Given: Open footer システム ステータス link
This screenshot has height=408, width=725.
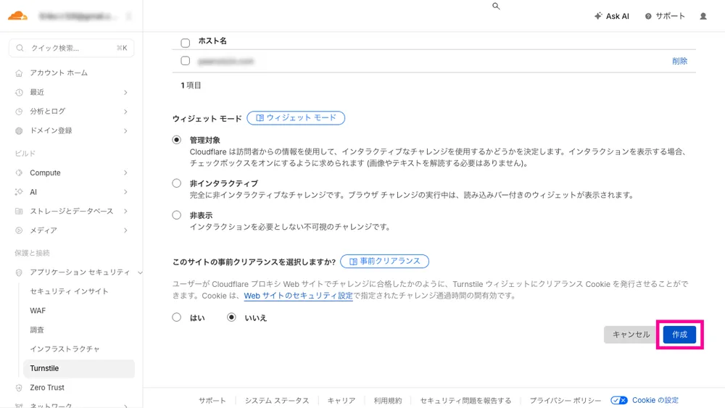Looking at the screenshot, I should [276, 401].
